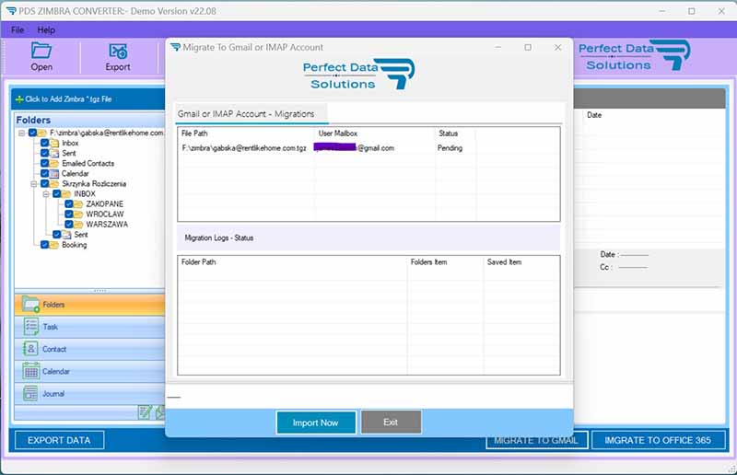Click the notes pencil icon below Journal
This screenshot has height=475, width=737.
click(145, 412)
